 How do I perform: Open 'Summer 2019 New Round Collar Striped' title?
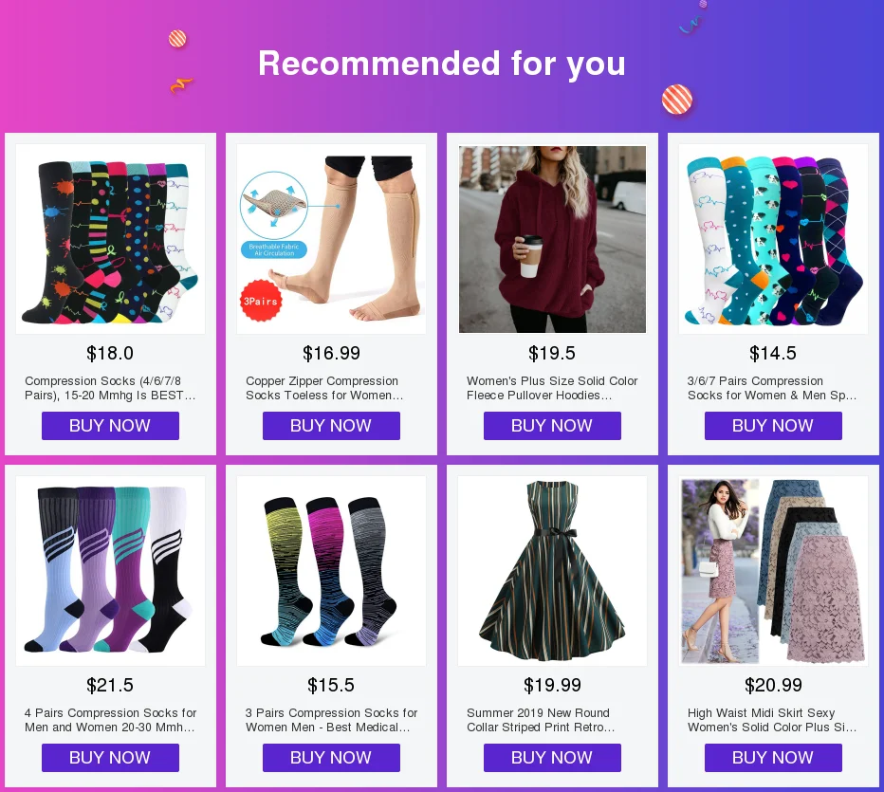[x=540, y=720]
